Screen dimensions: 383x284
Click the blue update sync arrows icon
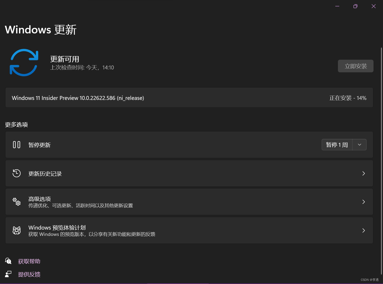tap(24, 63)
